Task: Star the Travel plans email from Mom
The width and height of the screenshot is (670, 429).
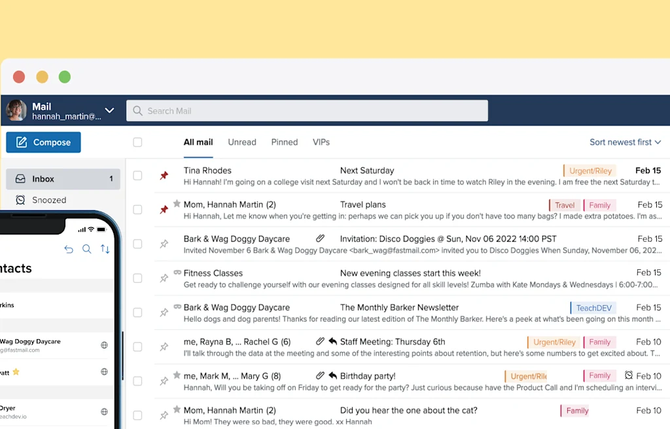Action: (177, 204)
